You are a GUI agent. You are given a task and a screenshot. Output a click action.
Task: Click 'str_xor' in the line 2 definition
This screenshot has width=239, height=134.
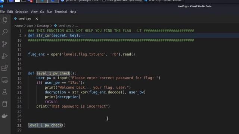click(44, 35)
